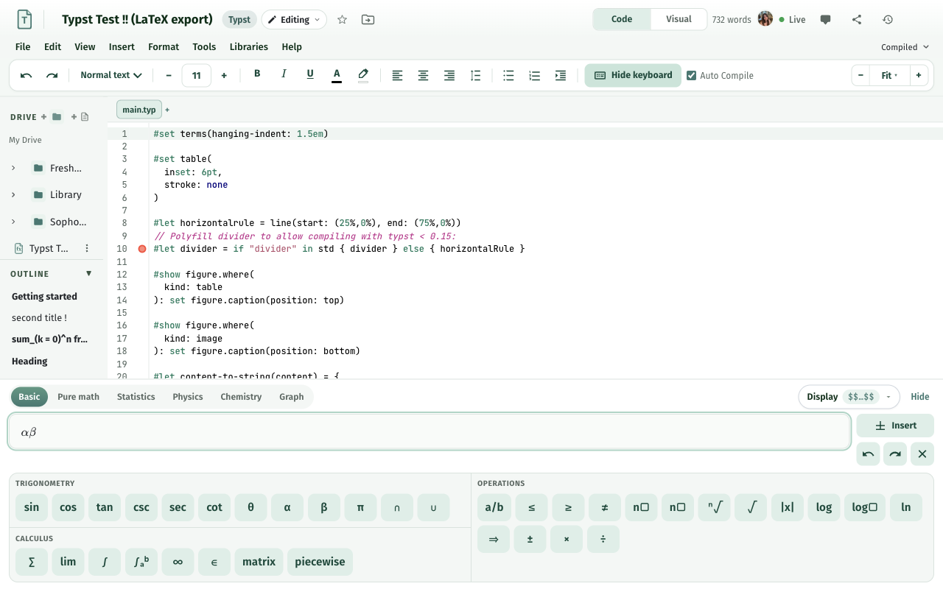Click the document logo icon
The image size is (943, 589).
25,20
